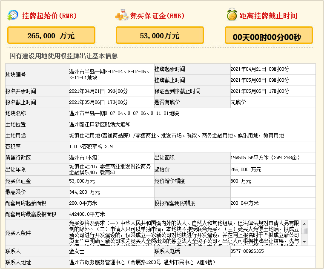Click the 土地用途 value 城镇住宅用地

coord(176,135)
